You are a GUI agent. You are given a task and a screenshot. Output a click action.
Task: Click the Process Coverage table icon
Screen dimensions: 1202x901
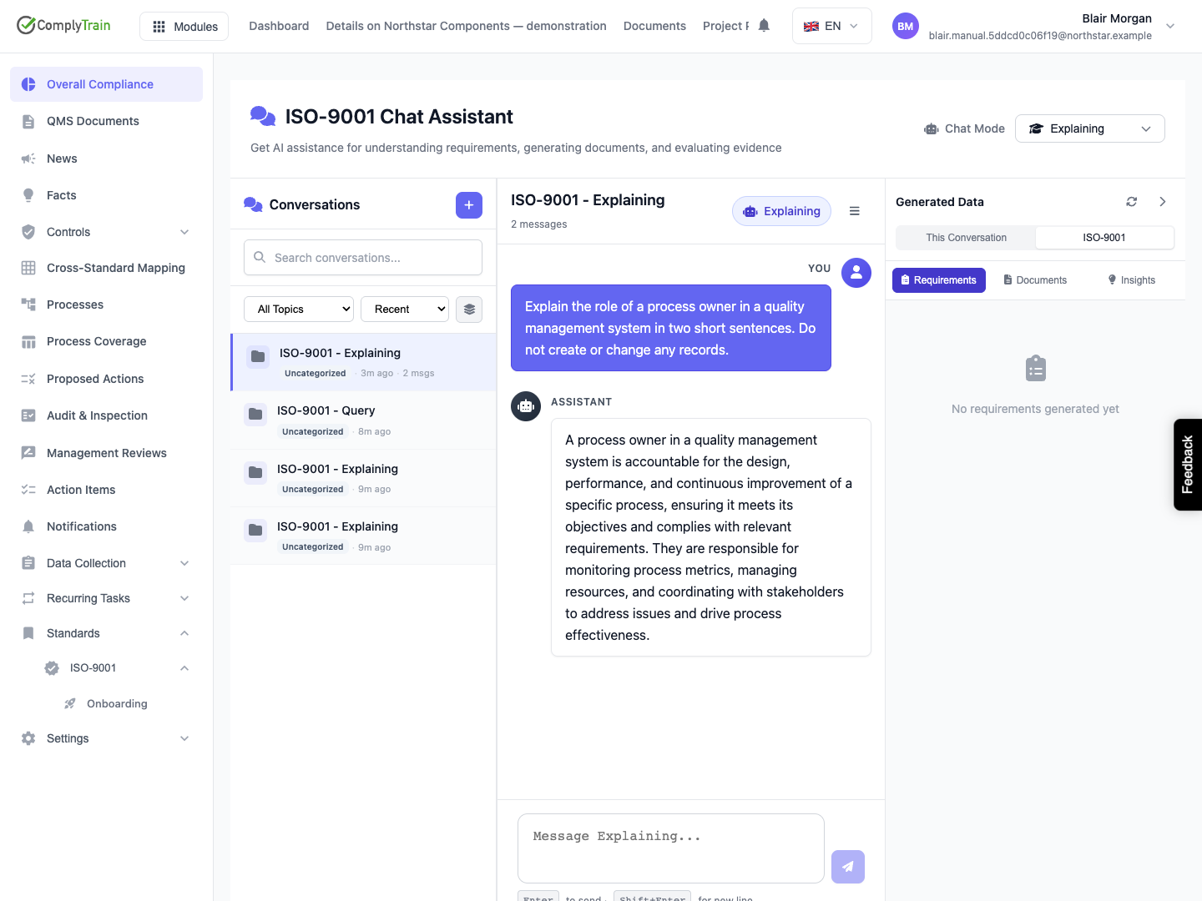28,341
